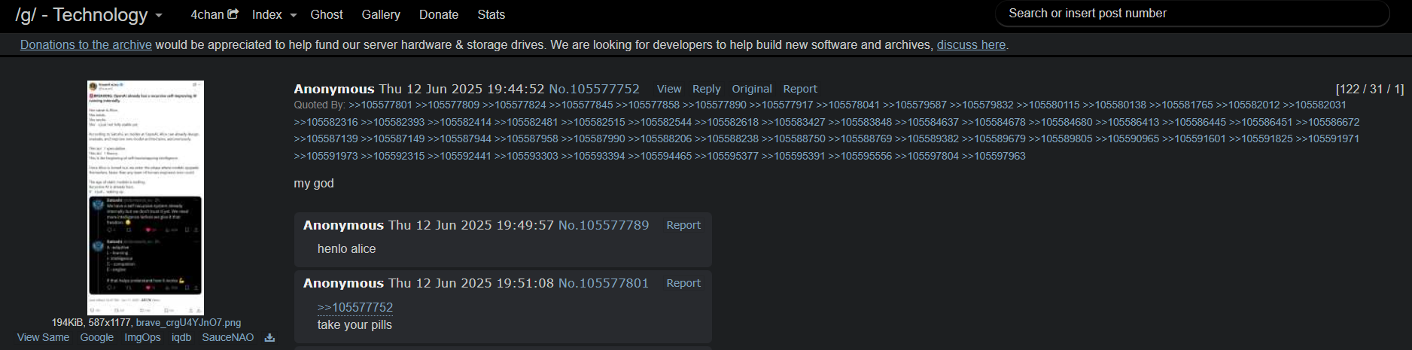Report the original post 105577752

800,89
